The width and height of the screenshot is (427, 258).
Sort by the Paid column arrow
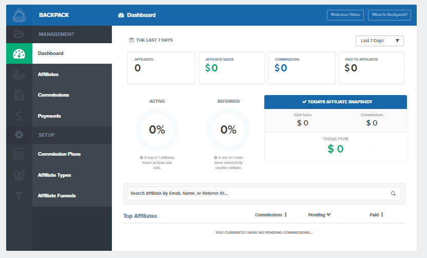(382, 215)
